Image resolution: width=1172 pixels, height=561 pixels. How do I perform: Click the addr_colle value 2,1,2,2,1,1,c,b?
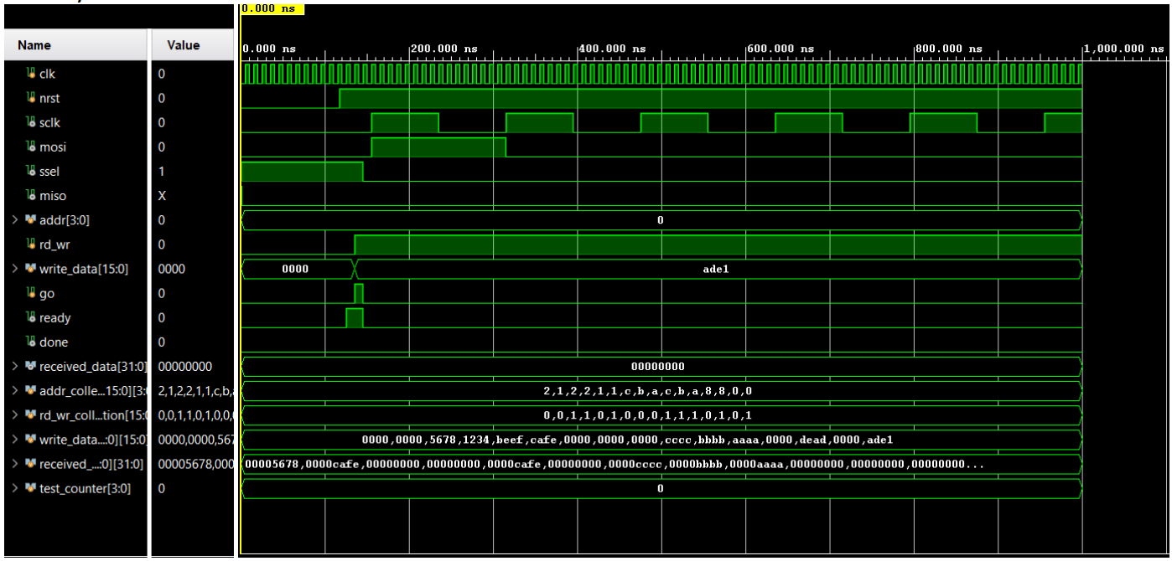click(x=195, y=390)
